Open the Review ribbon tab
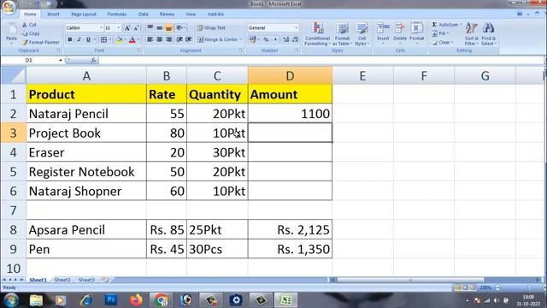547x308 pixels. click(167, 15)
